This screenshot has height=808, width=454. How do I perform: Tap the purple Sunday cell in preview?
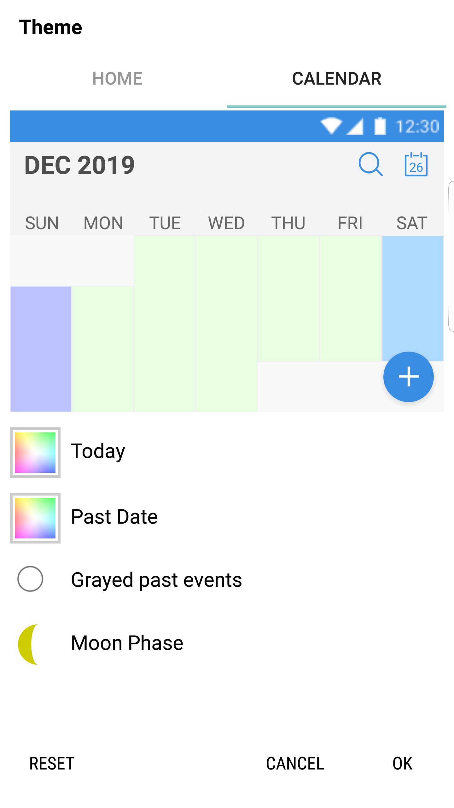[x=41, y=349]
